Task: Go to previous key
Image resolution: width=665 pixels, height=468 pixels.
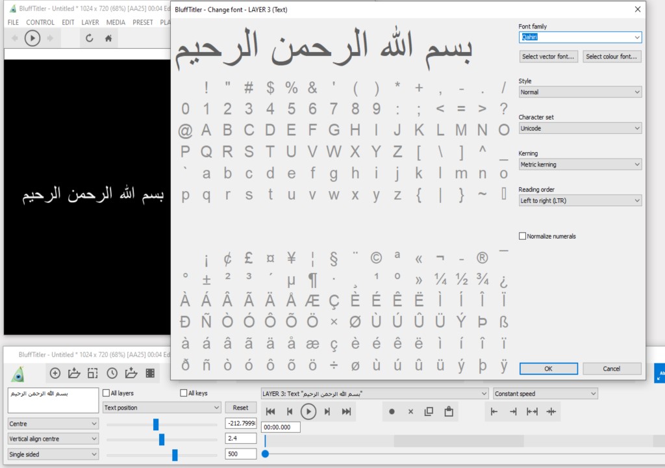Action: click(x=290, y=411)
